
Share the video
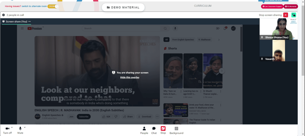pos(128,116)
